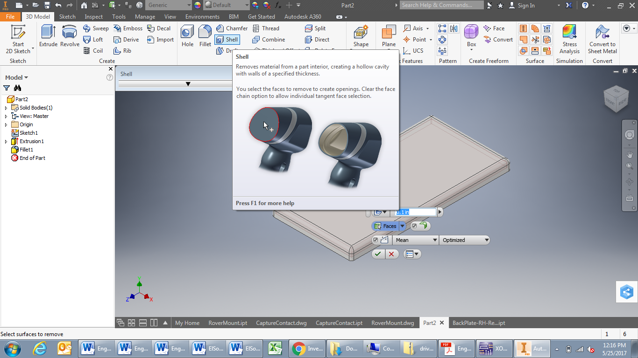
Task: Open Chrome from the taskbar
Action: coord(307,348)
